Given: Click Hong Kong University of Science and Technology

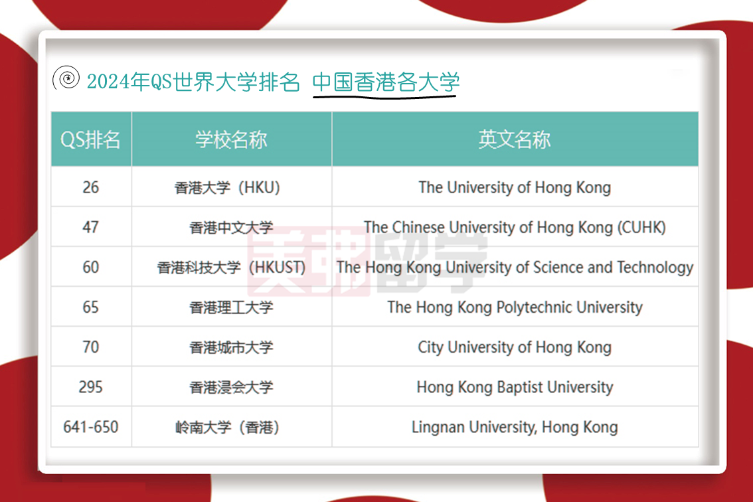Looking at the screenshot, I should coord(515,267).
